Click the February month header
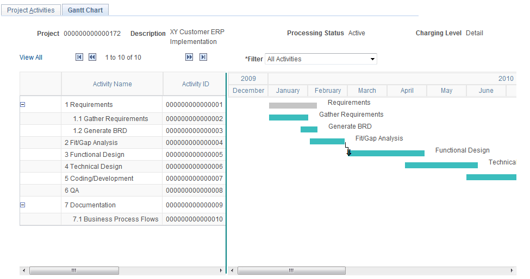 tap(328, 91)
